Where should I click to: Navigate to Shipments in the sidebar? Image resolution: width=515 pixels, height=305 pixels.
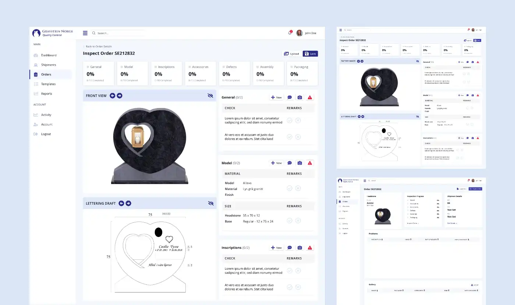49,65
